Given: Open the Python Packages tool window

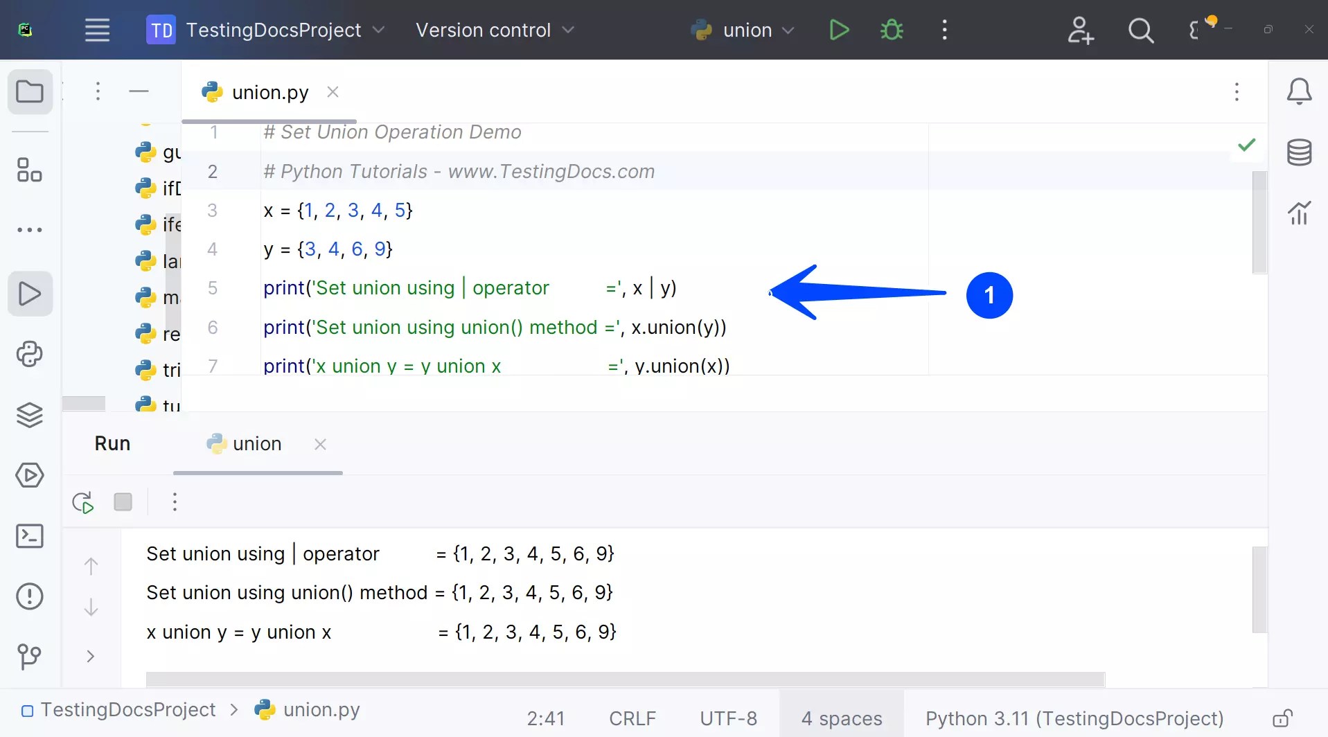Looking at the screenshot, I should [30, 415].
